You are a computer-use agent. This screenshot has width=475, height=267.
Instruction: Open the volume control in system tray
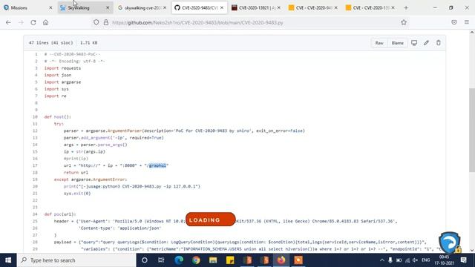click(x=416, y=260)
